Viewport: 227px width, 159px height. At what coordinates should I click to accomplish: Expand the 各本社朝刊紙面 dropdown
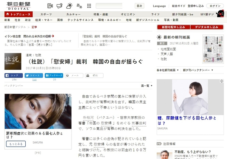[x=168, y=70]
